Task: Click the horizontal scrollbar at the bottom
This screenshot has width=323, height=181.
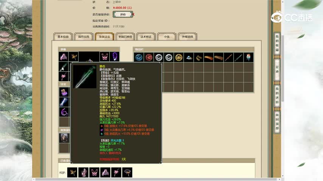Action: [x=157, y=179]
